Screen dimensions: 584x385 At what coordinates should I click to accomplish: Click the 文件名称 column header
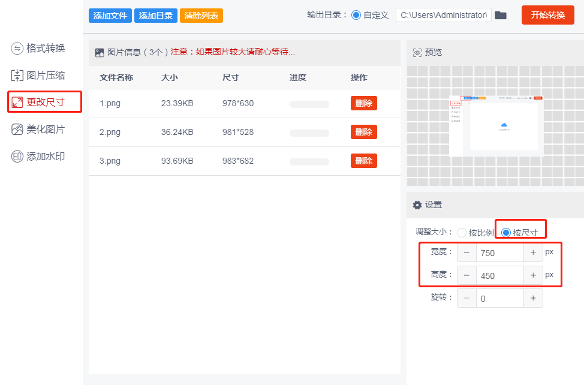[x=116, y=77]
